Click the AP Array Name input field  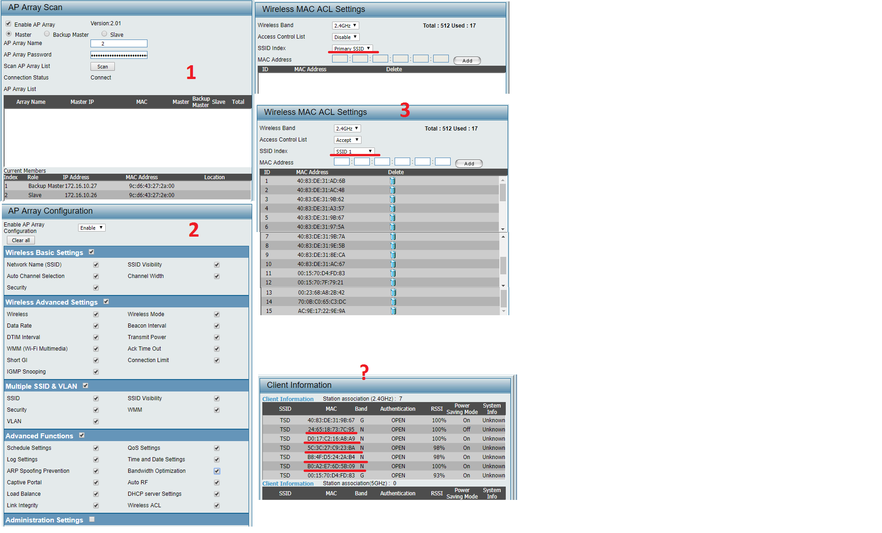point(119,44)
